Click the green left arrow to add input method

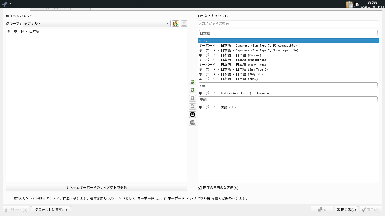coord(193,82)
